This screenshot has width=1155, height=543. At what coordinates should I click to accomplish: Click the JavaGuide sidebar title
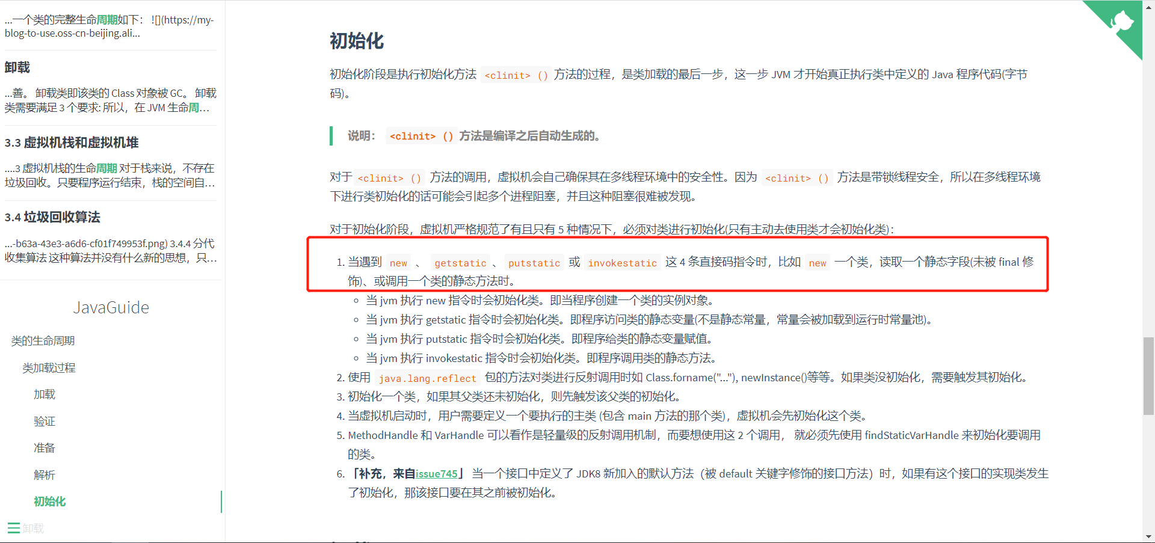pos(111,307)
